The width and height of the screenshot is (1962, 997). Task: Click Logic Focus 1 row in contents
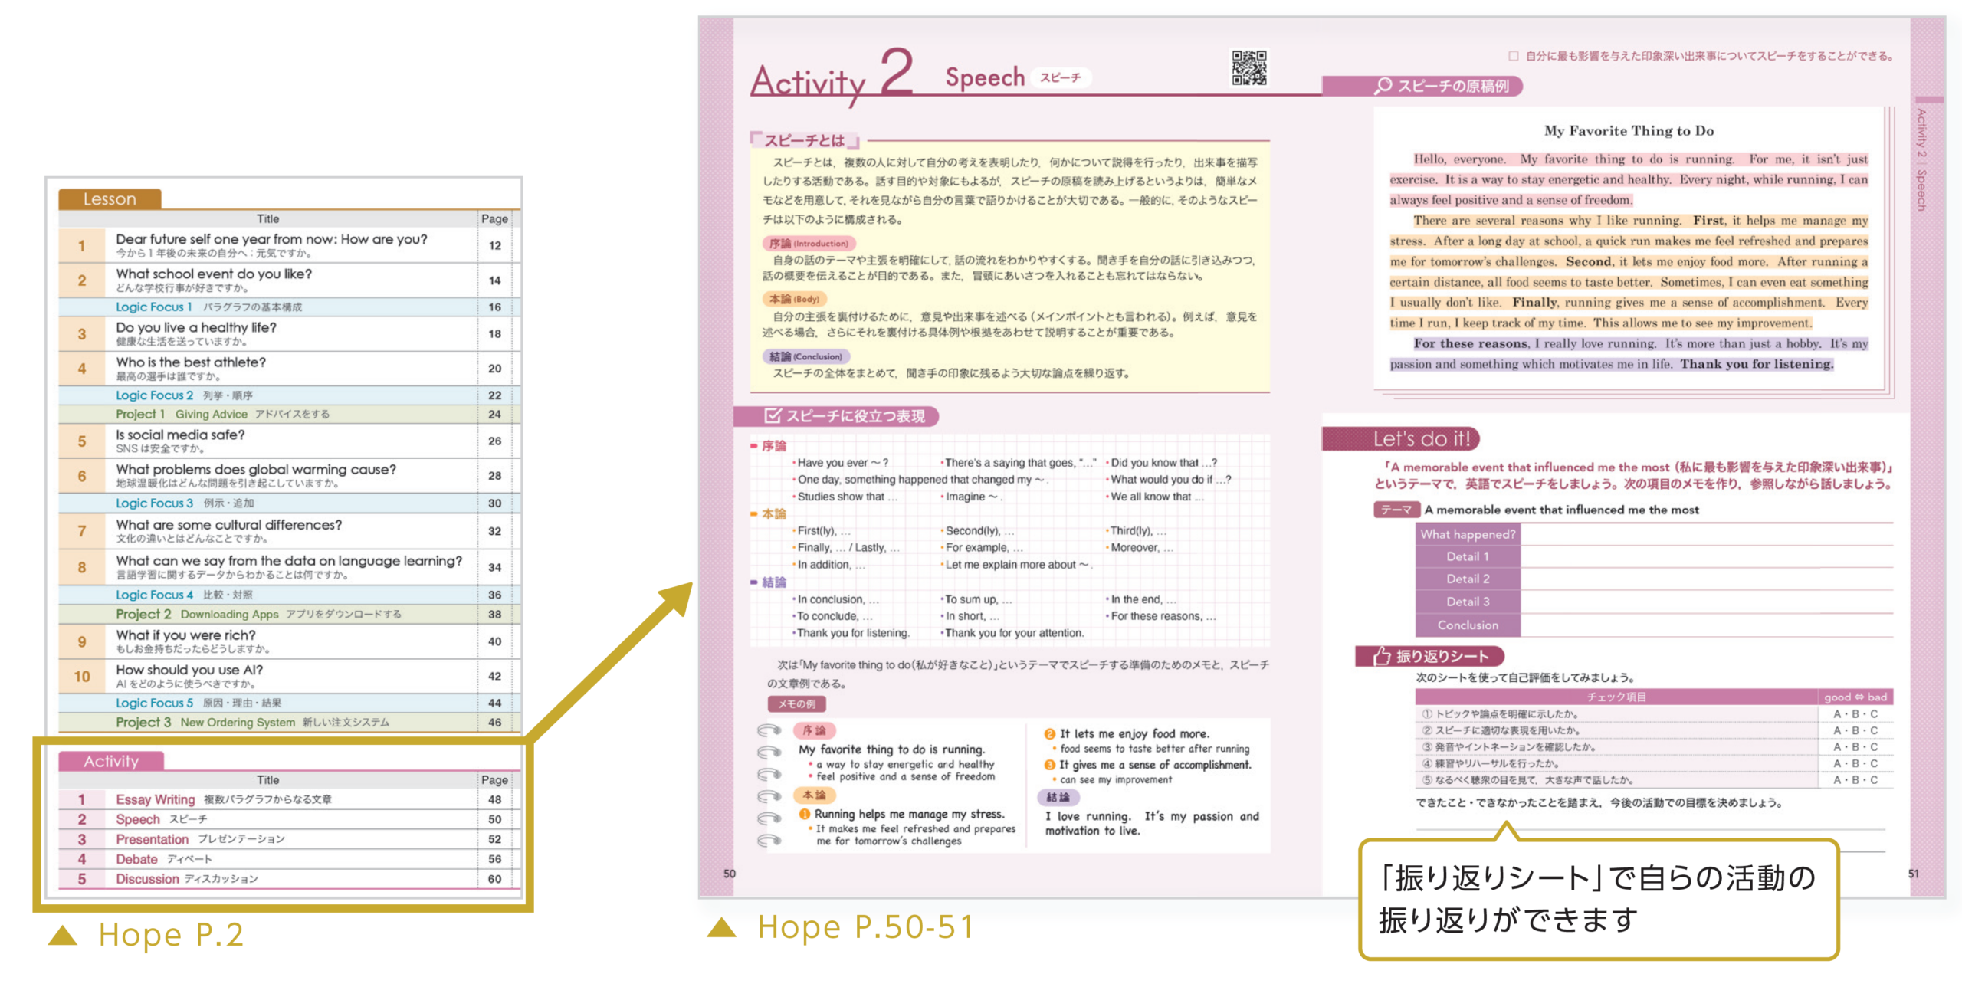click(153, 307)
